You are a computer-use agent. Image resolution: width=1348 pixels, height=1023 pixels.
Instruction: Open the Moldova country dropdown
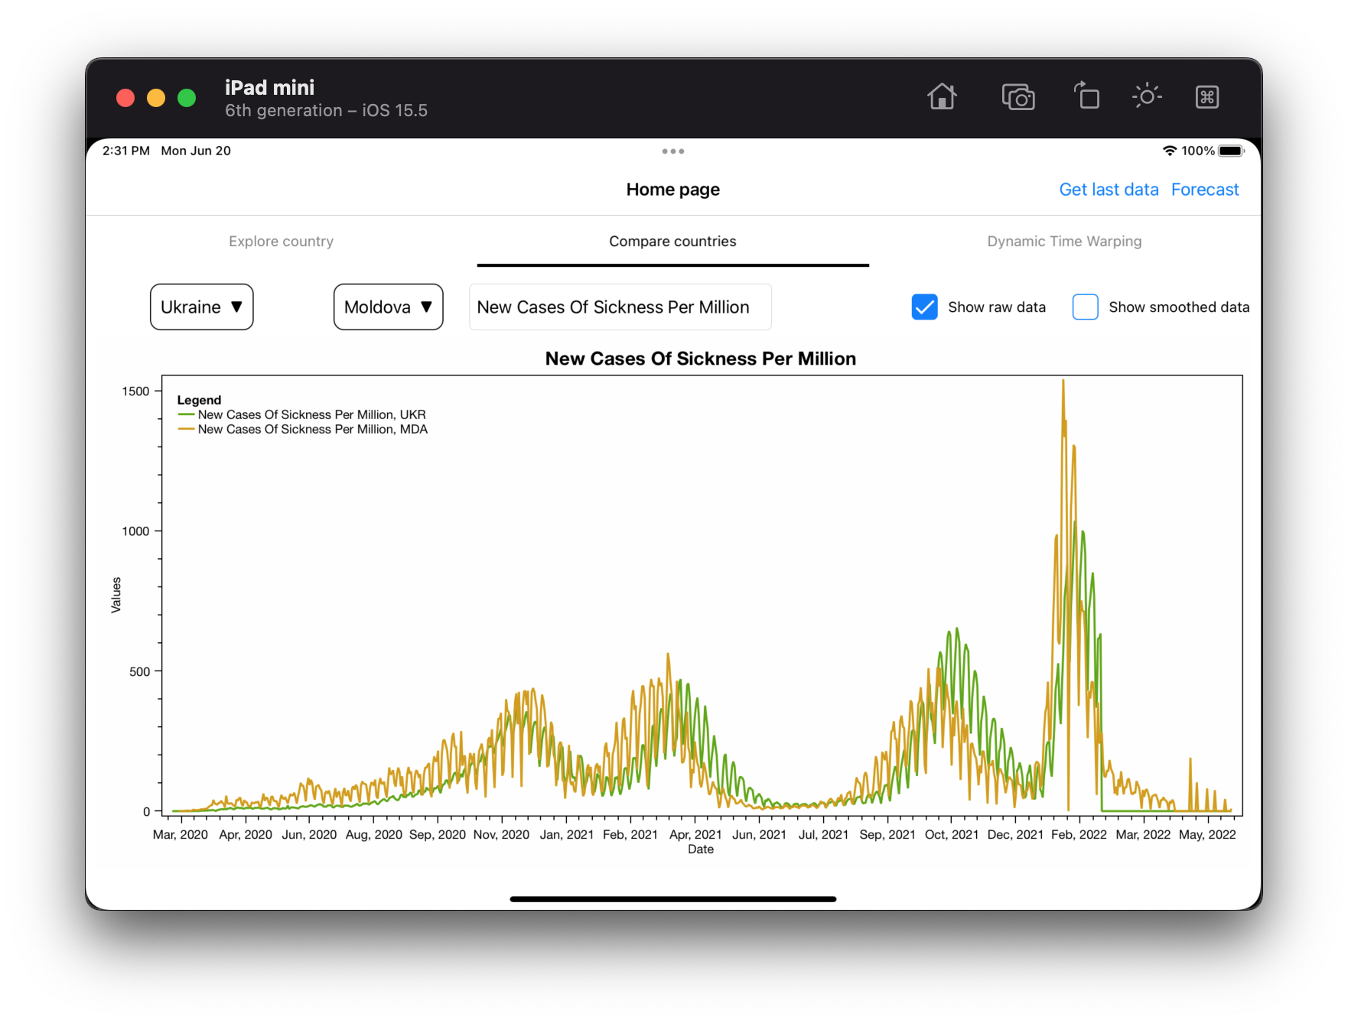point(389,307)
